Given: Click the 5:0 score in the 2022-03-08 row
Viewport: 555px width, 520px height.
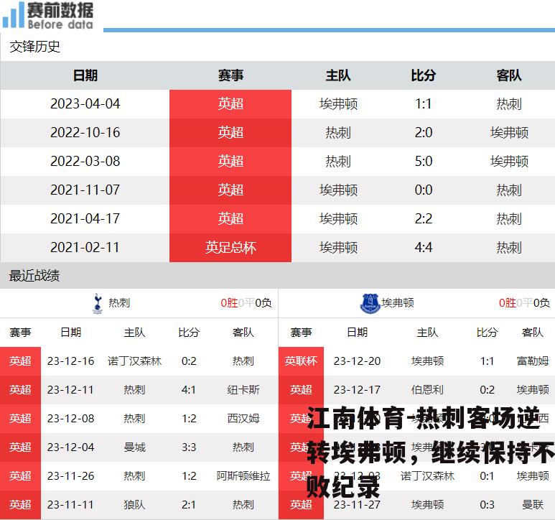Looking at the screenshot, I should [x=424, y=162].
